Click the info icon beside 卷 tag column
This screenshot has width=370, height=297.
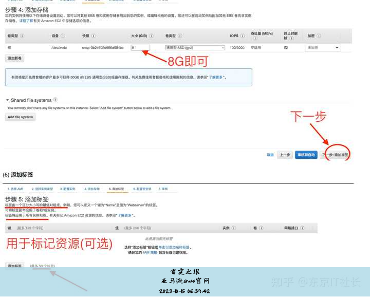coord(261,228)
